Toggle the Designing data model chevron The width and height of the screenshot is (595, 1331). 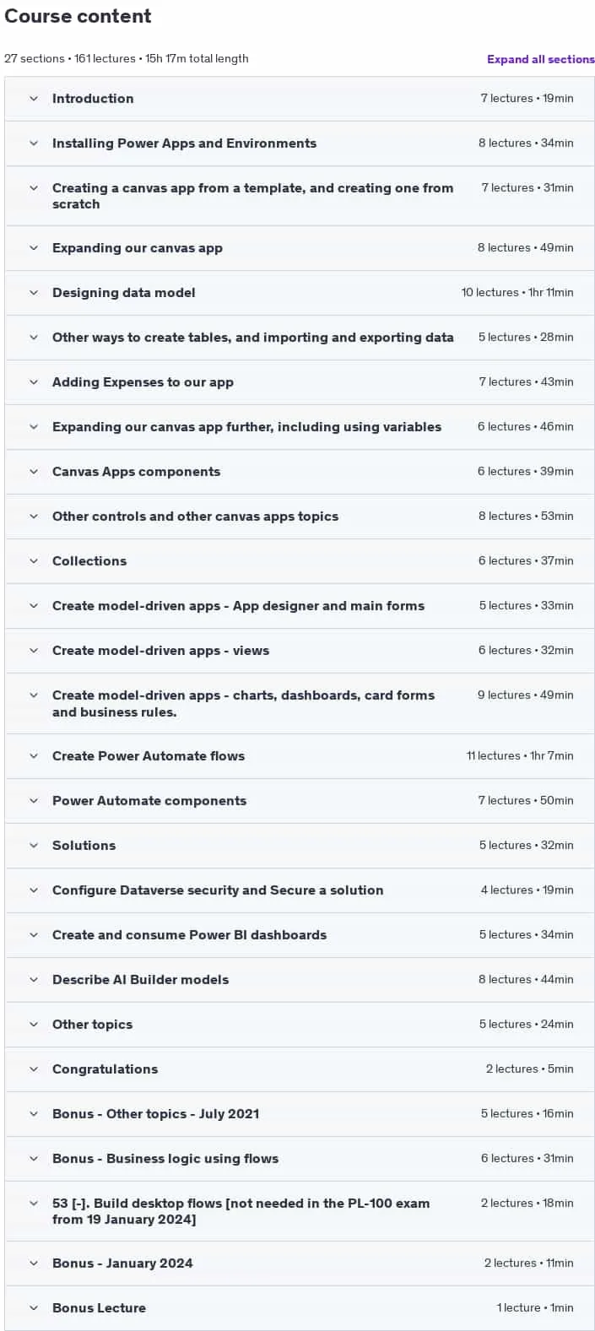[x=34, y=293]
